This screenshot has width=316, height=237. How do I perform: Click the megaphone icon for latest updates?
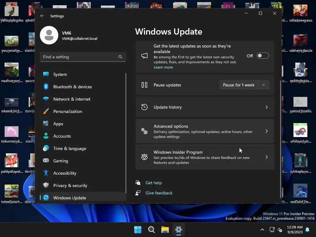coord(144,56)
